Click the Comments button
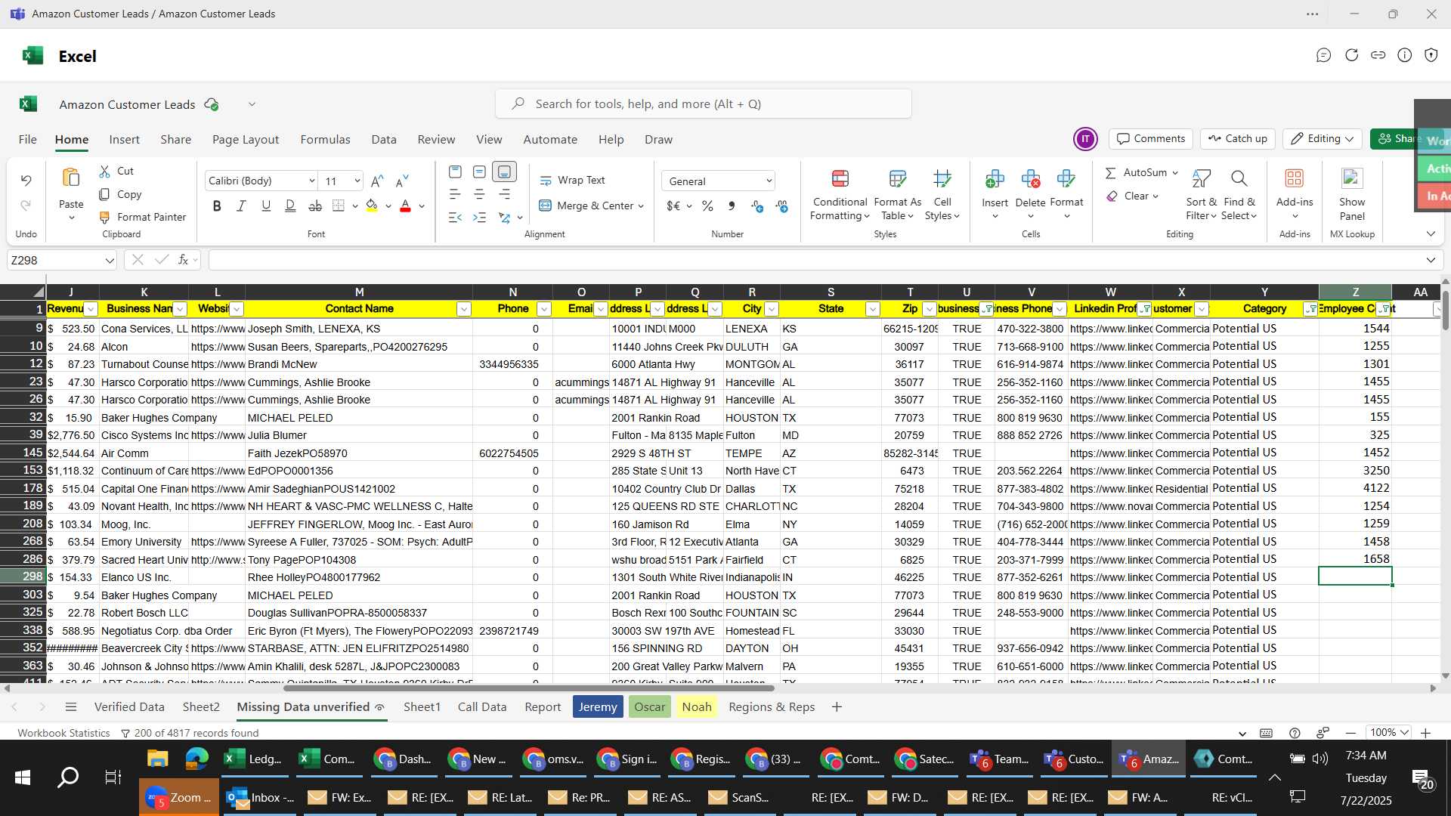 click(1150, 139)
